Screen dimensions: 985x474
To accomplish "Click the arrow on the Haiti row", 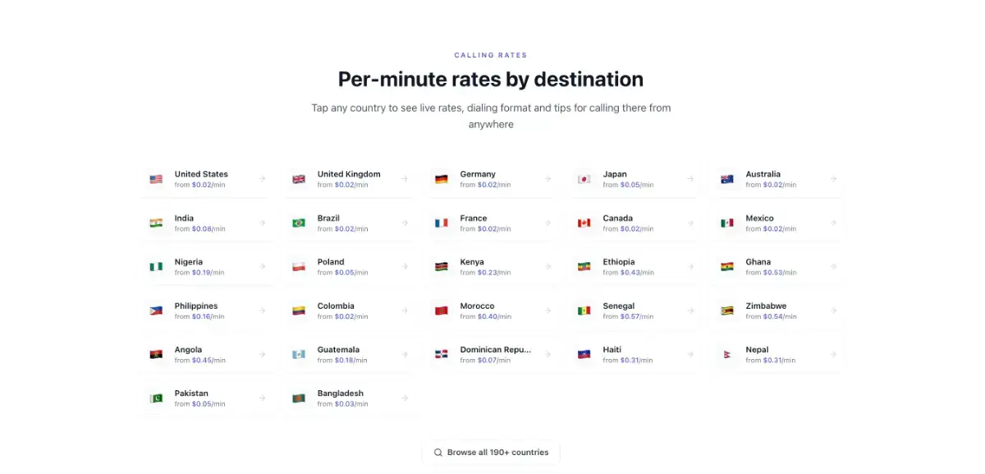I will pos(690,355).
